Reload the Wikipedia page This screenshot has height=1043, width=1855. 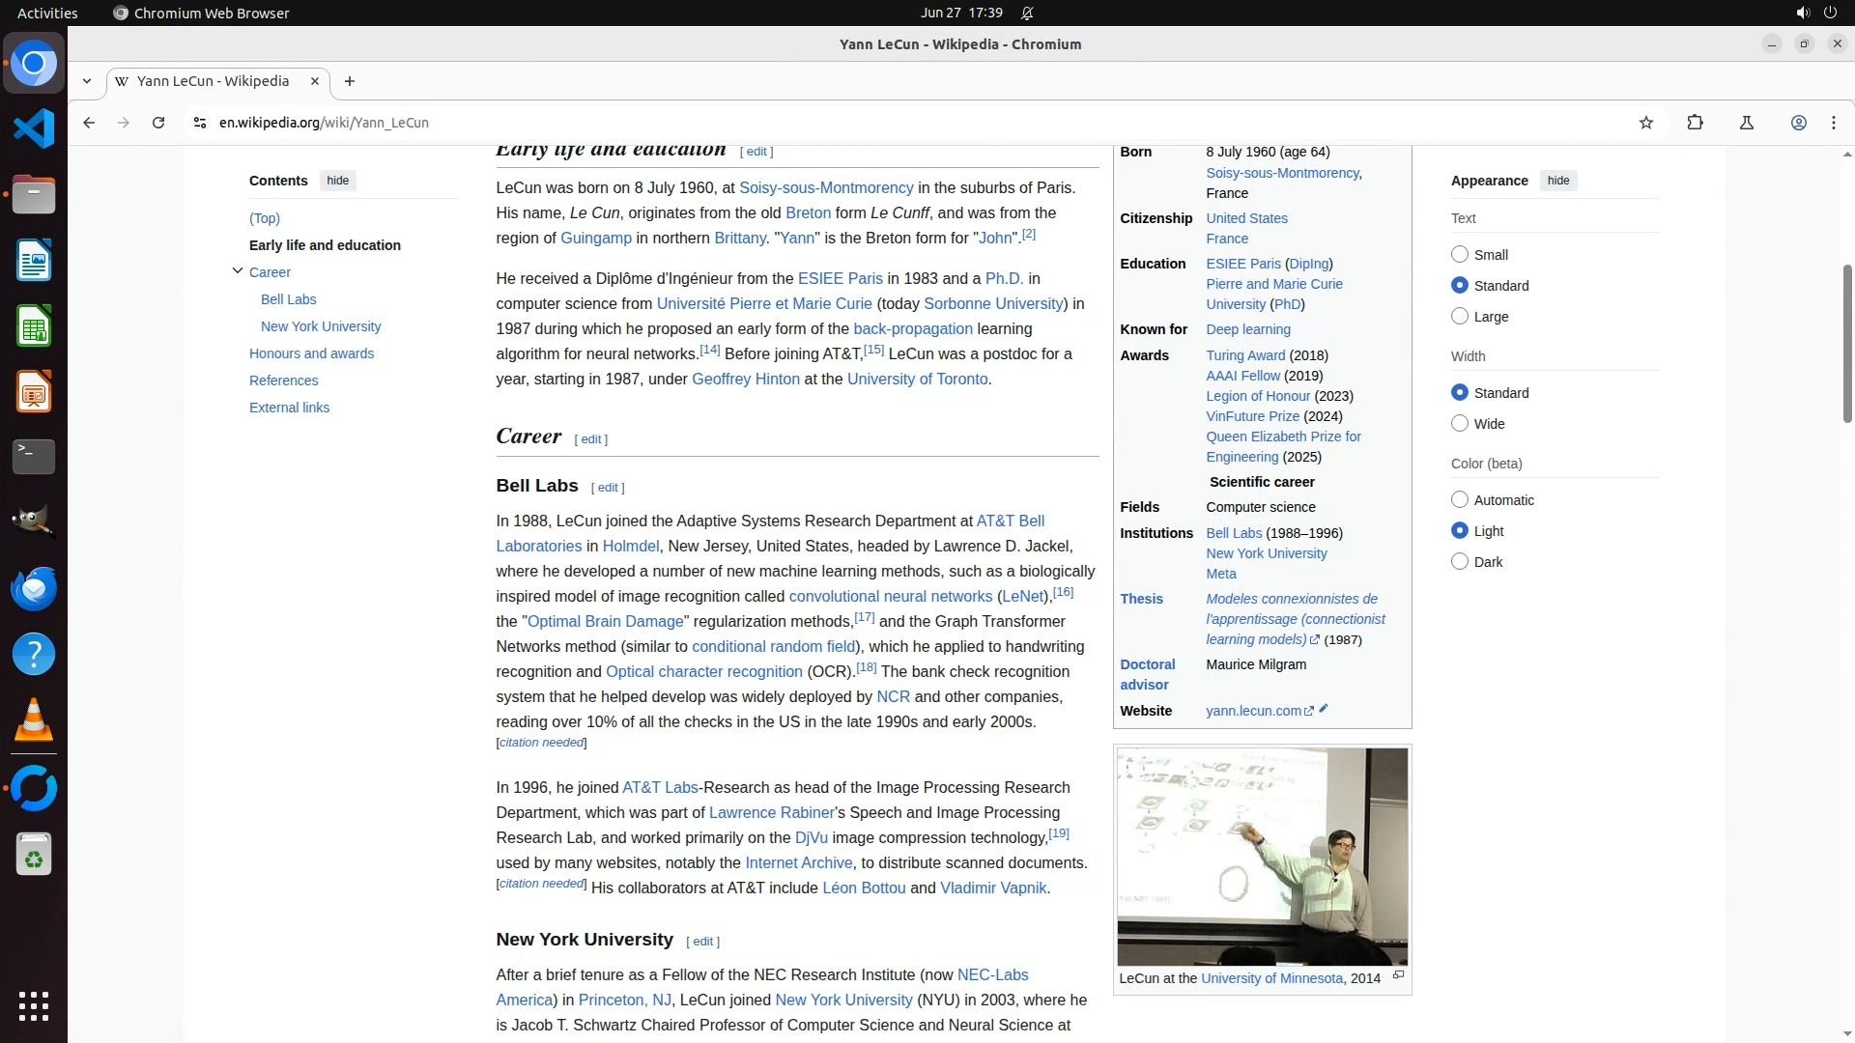click(x=158, y=123)
